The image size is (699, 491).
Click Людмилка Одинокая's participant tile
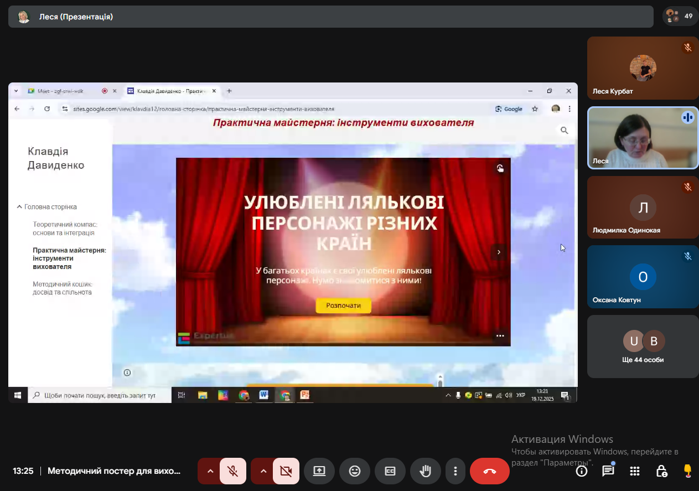[x=643, y=208]
